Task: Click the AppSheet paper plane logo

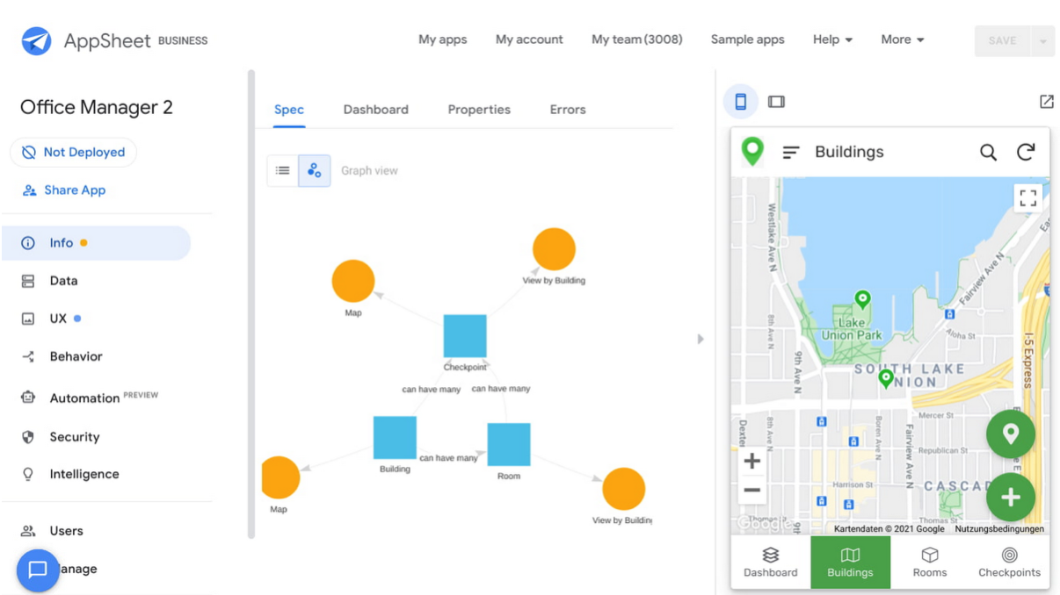Action: [x=36, y=40]
